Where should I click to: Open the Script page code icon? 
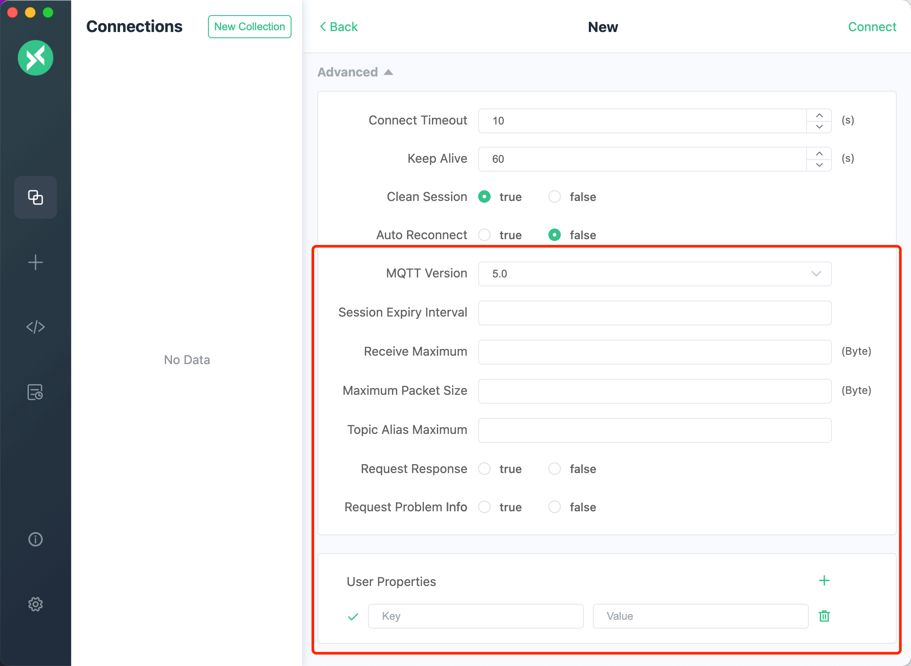pos(36,327)
